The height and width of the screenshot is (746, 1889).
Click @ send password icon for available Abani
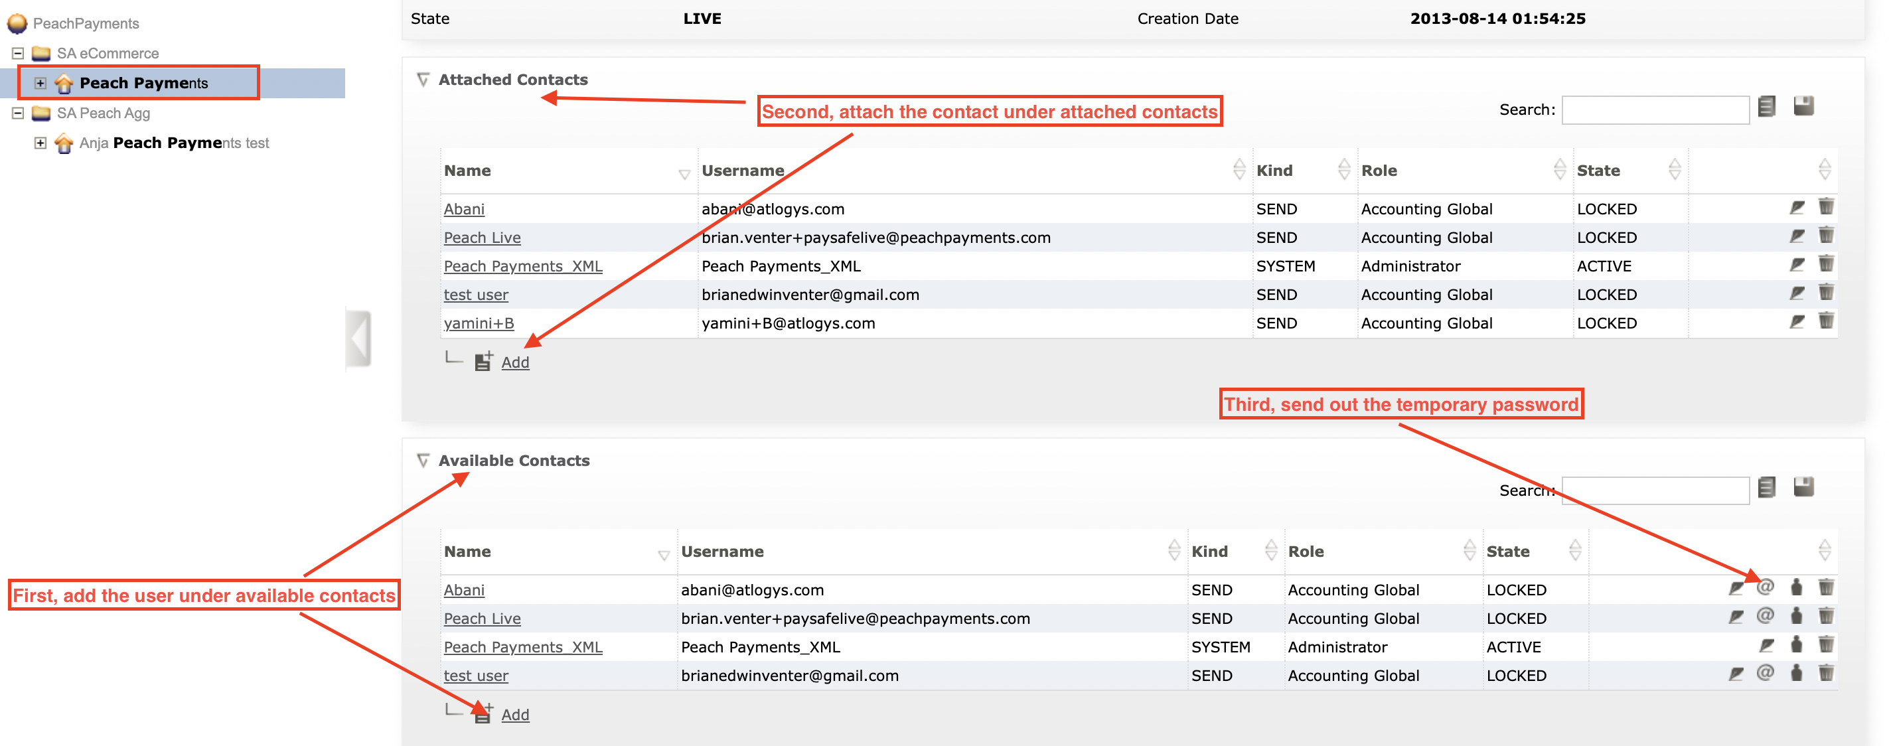(1765, 587)
